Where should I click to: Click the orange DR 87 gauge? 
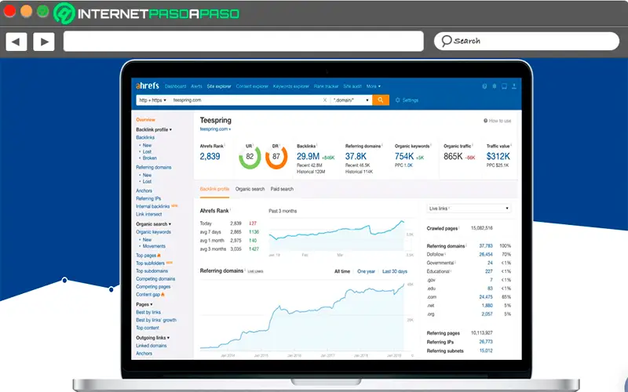[276, 157]
